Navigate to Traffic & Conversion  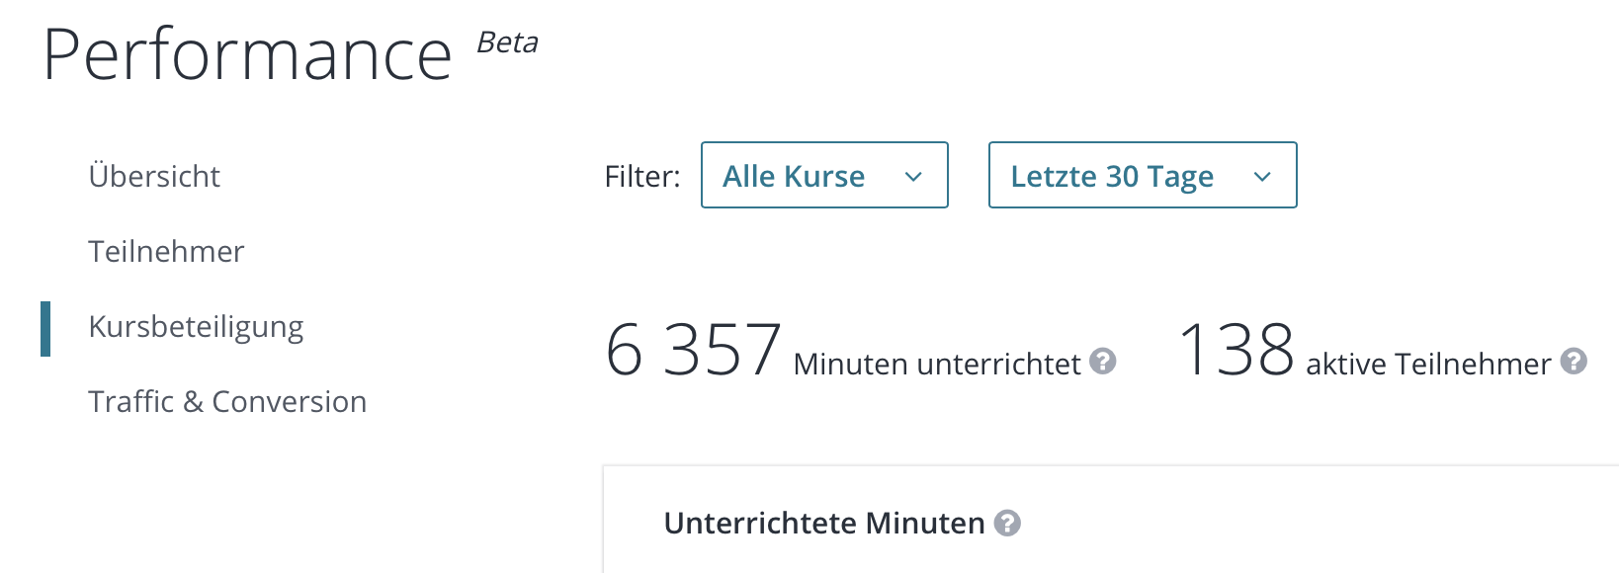click(227, 401)
